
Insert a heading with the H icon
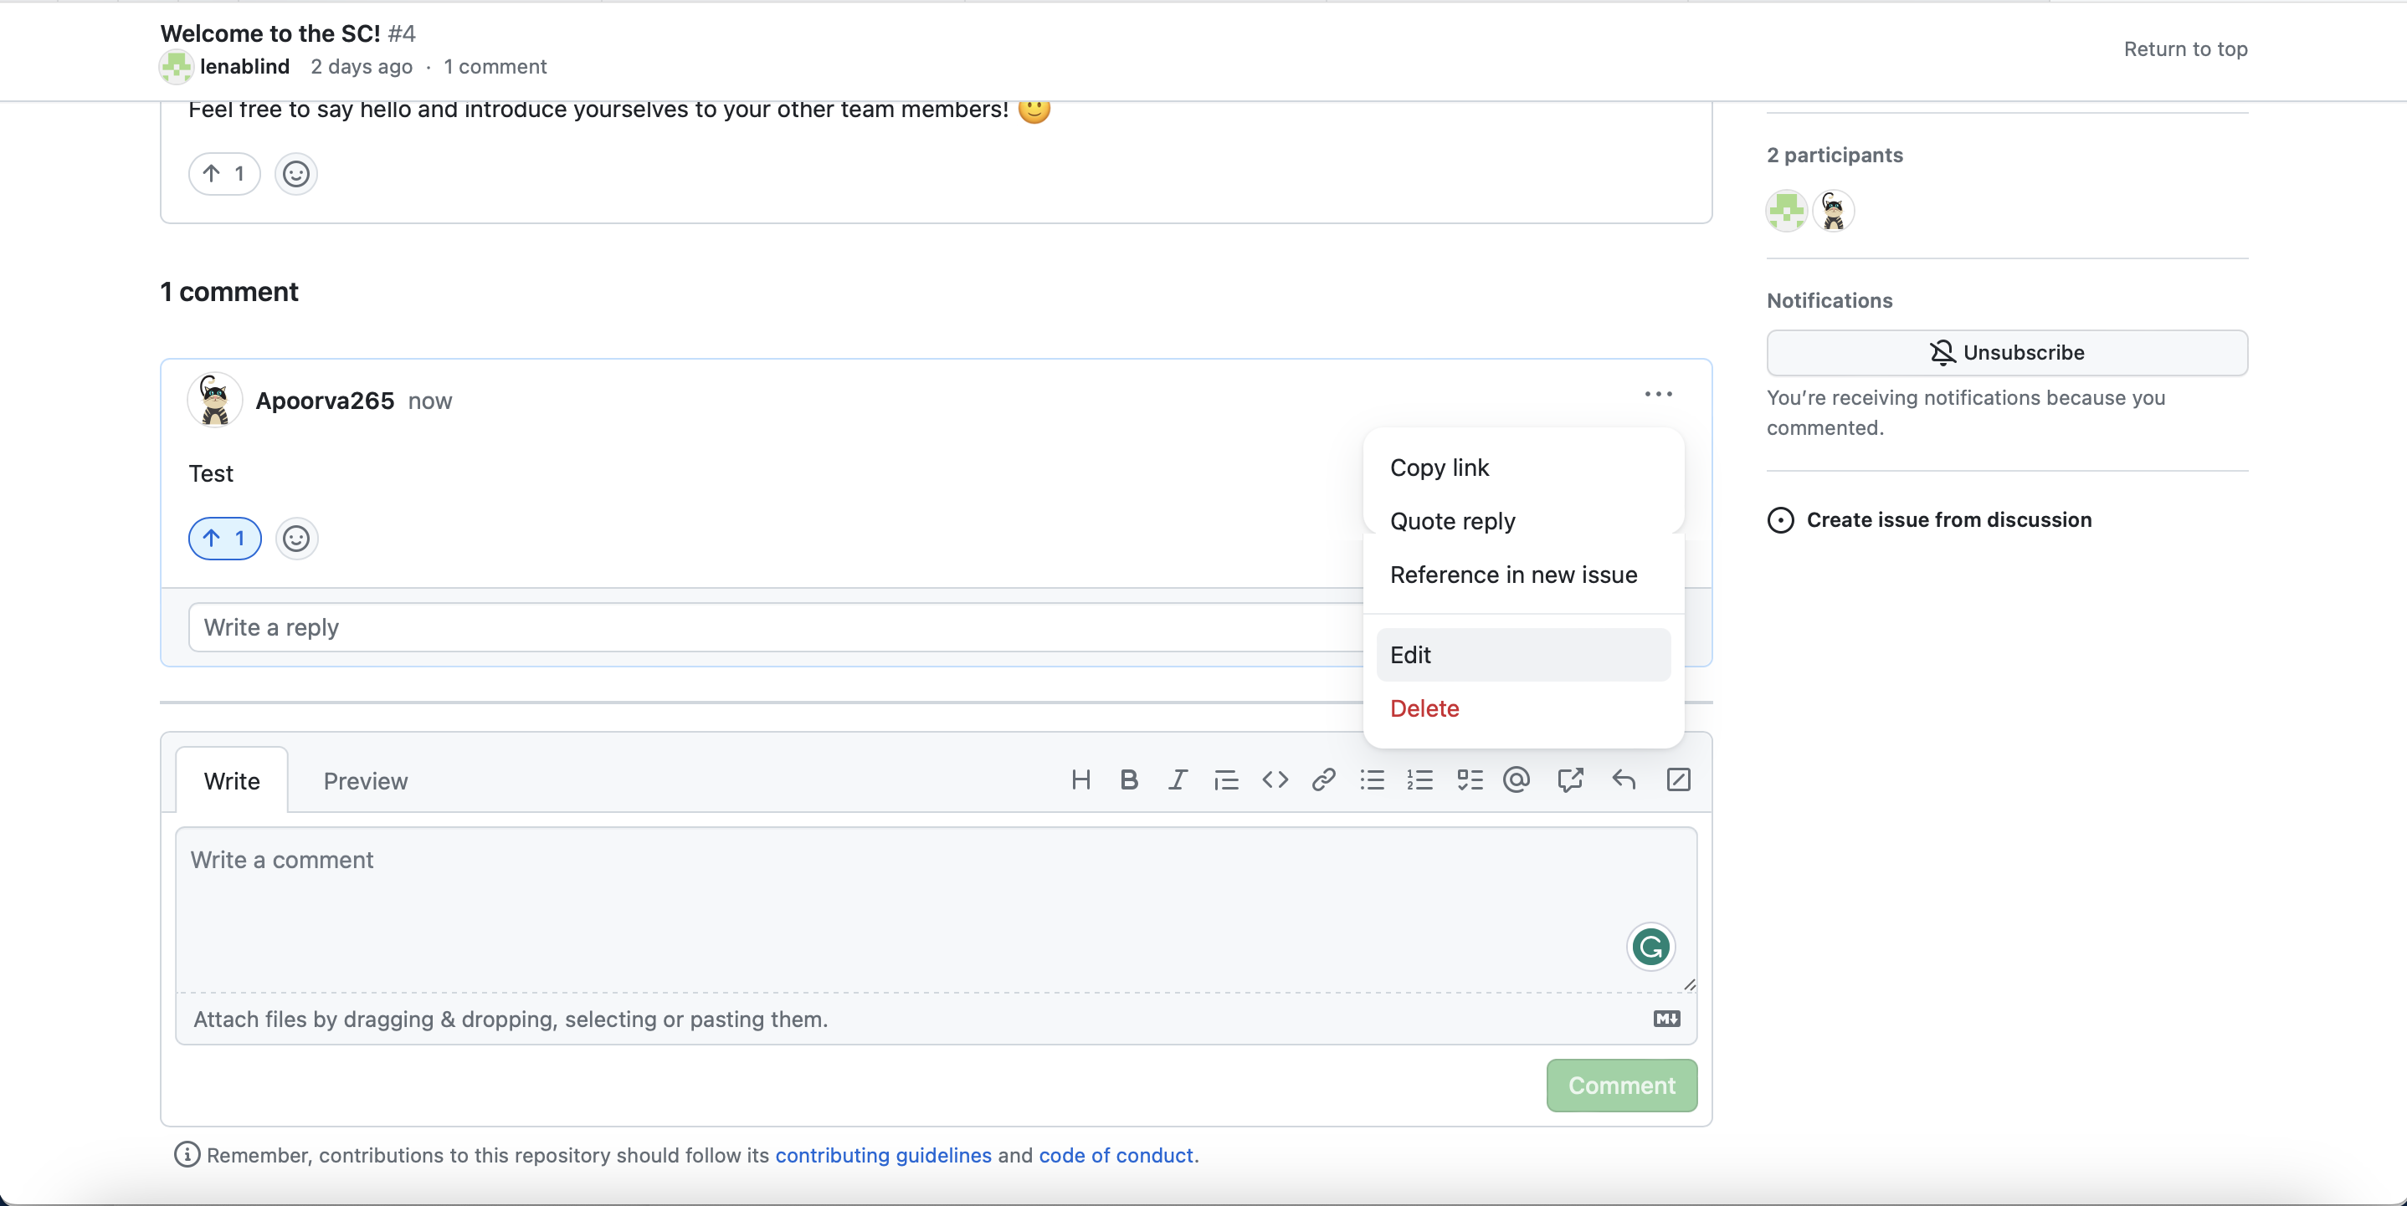pos(1081,779)
